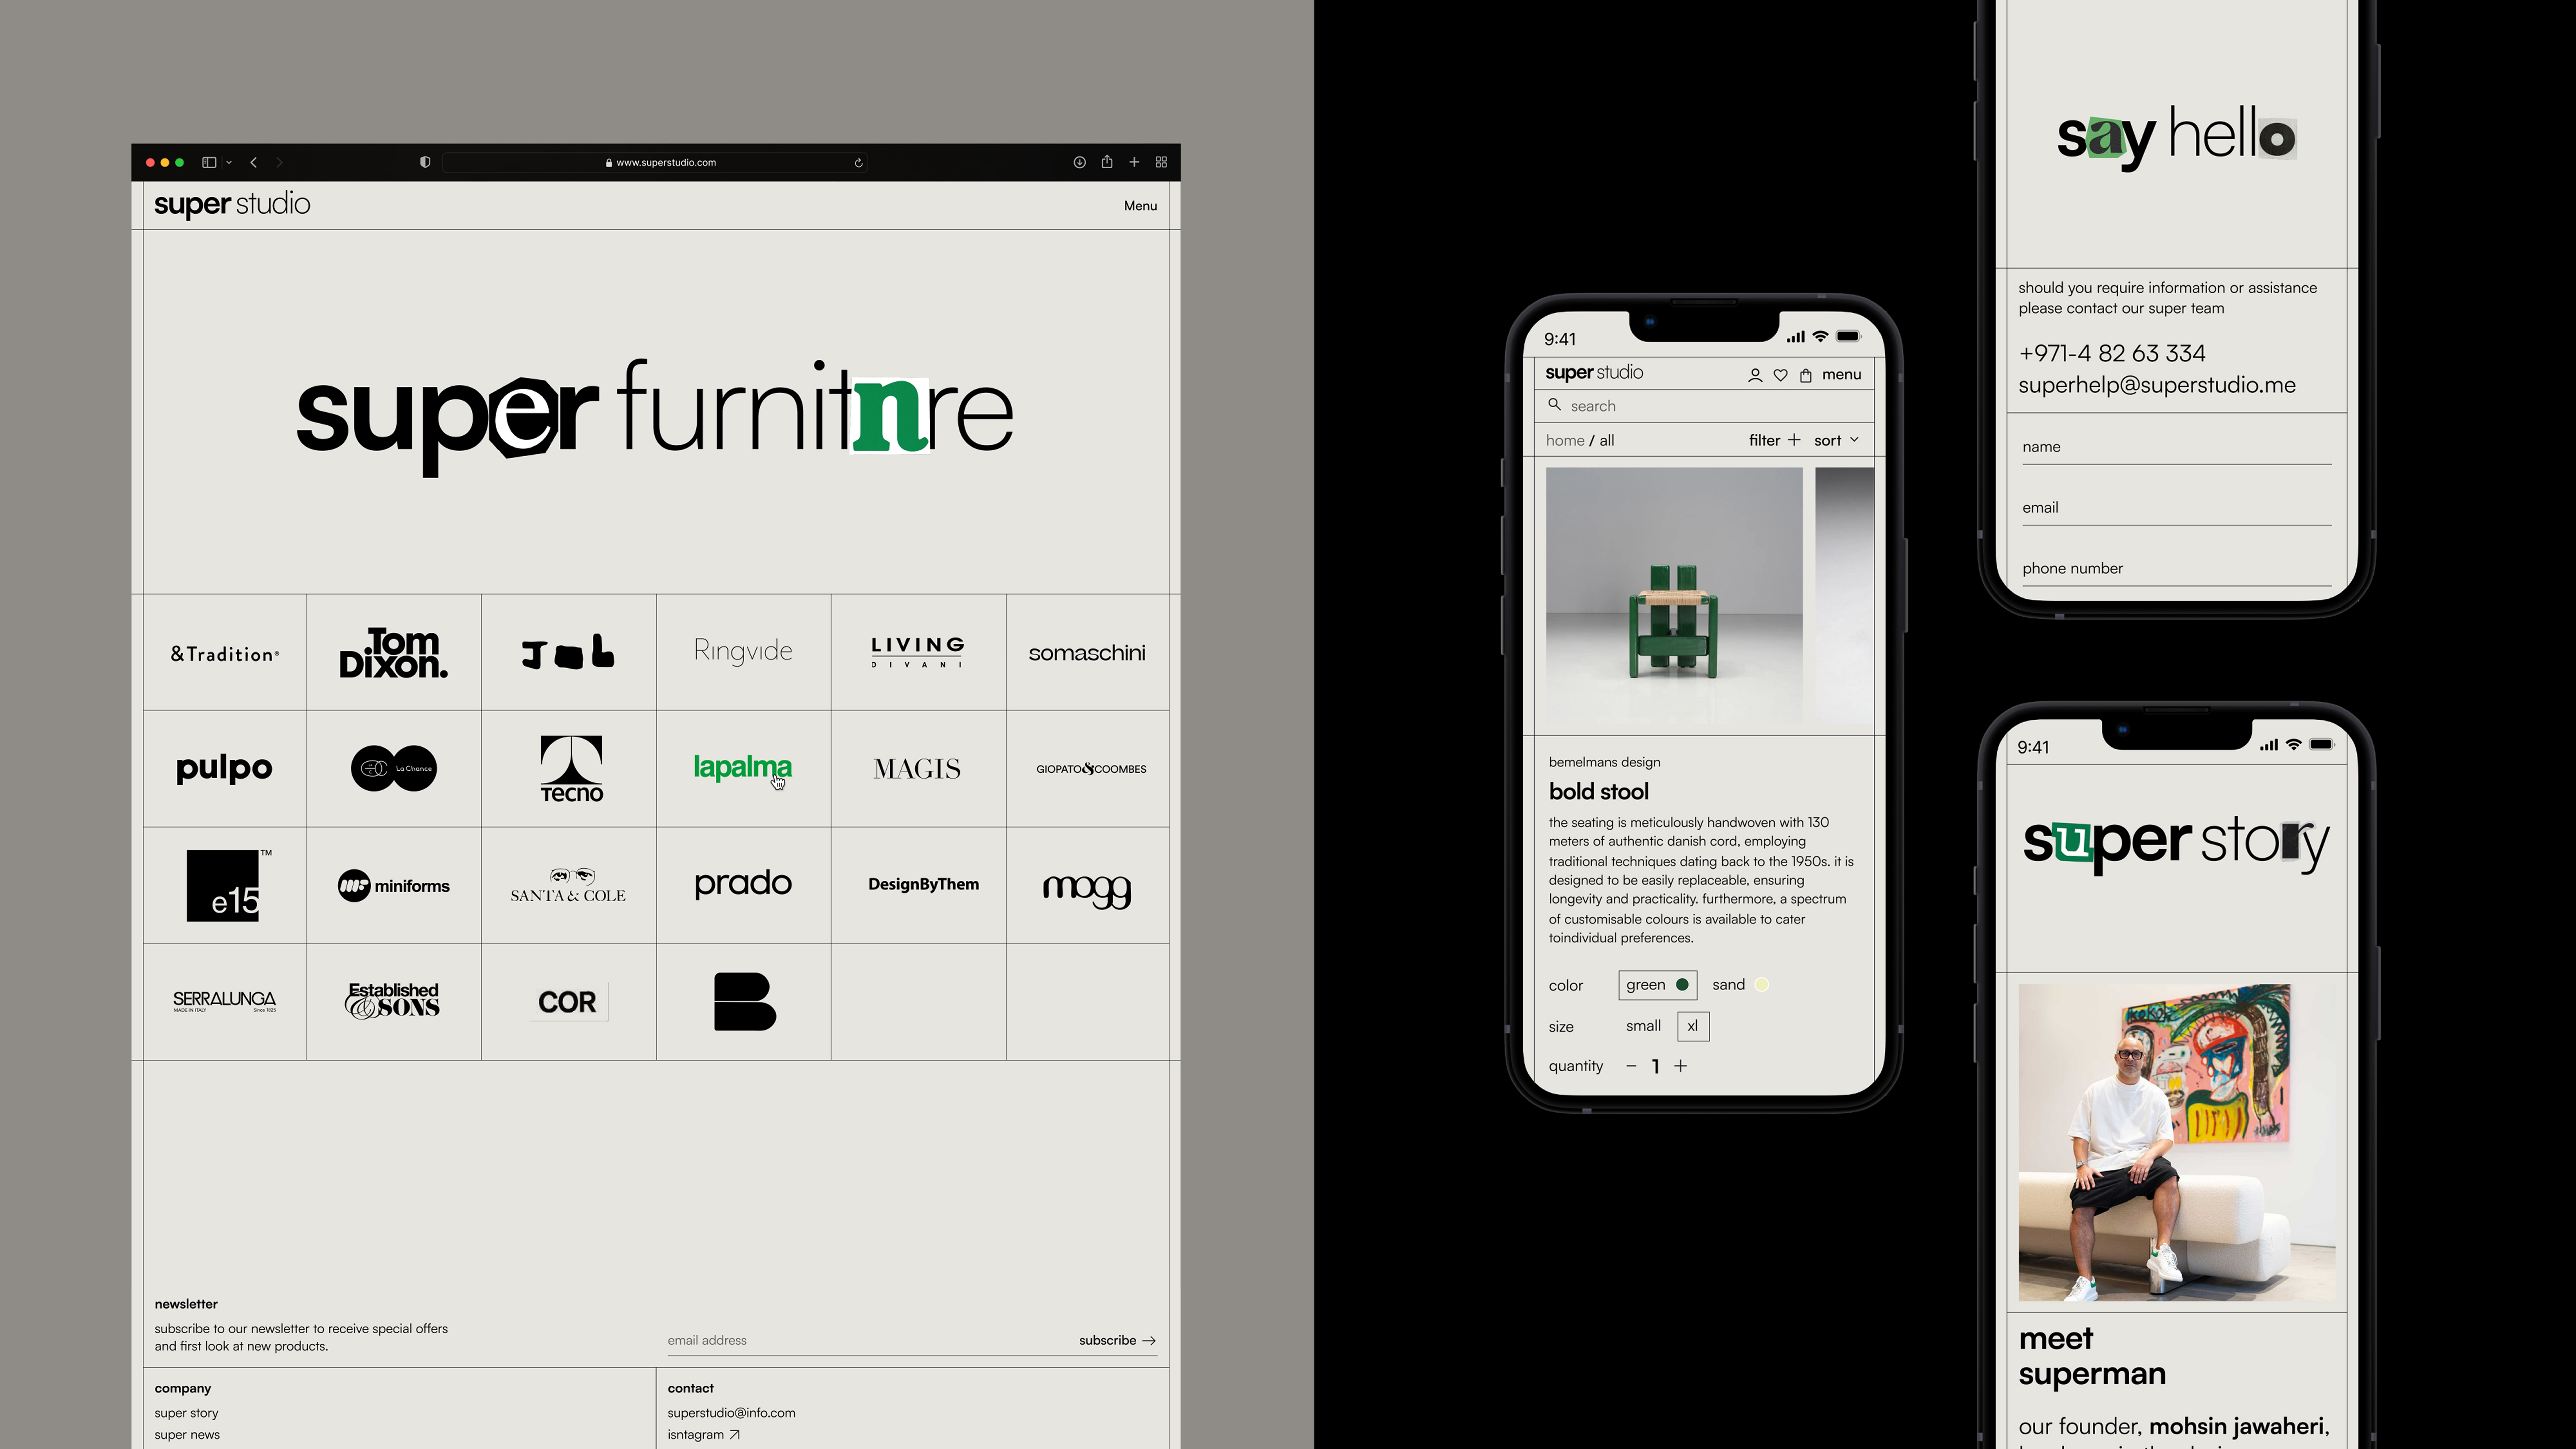Click the superstudio@info.com contact link
This screenshot has height=1449, width=2576.
tap(731, 1413)
